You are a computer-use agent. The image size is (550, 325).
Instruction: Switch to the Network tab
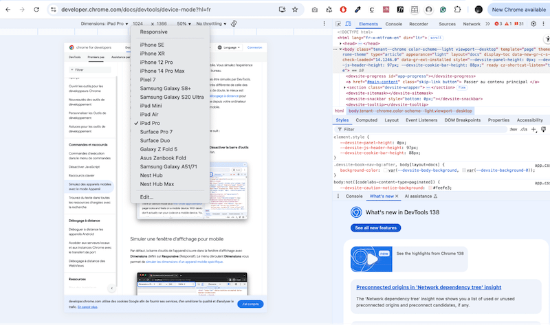point(472,24)
